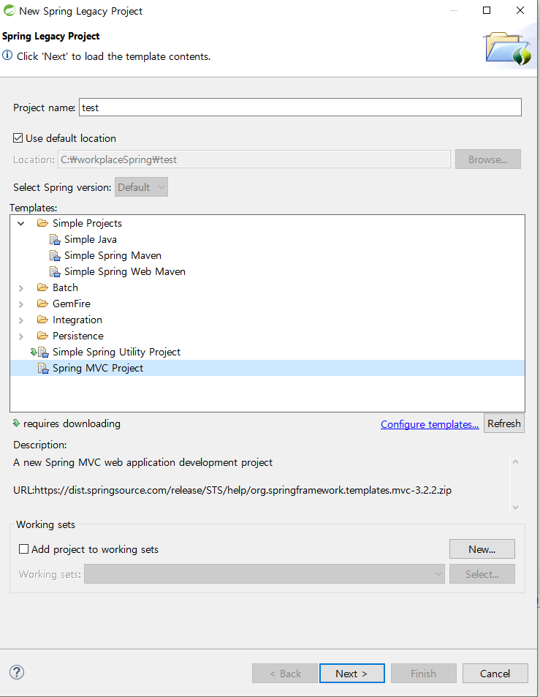Click the Refresh templates button
The height and width of the screenshot is (697, 540).
coord(504,423)
